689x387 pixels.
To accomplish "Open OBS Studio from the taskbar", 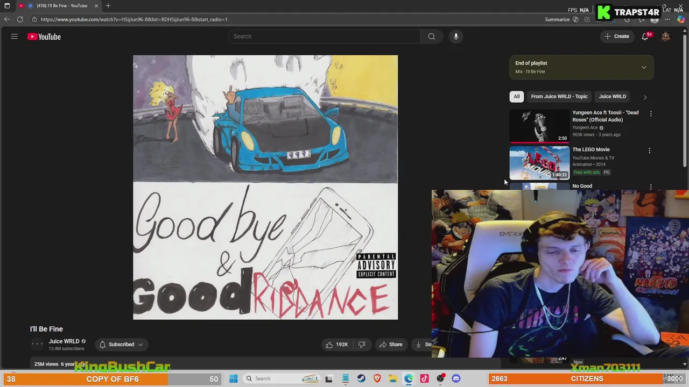I will pyautogui.click(x=440, y=378).
